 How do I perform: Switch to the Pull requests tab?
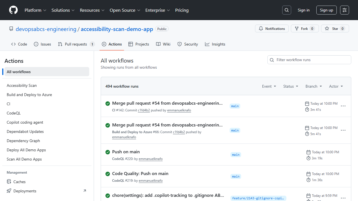click(x=76, y=44)
